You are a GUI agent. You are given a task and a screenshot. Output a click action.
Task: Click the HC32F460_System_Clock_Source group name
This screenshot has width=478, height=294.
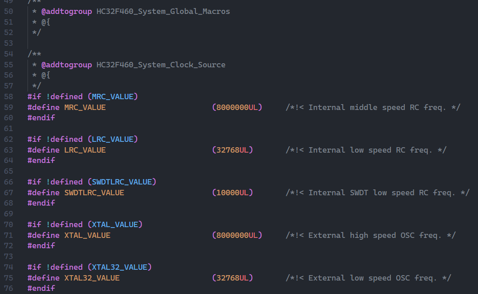(x=161, y=65)
